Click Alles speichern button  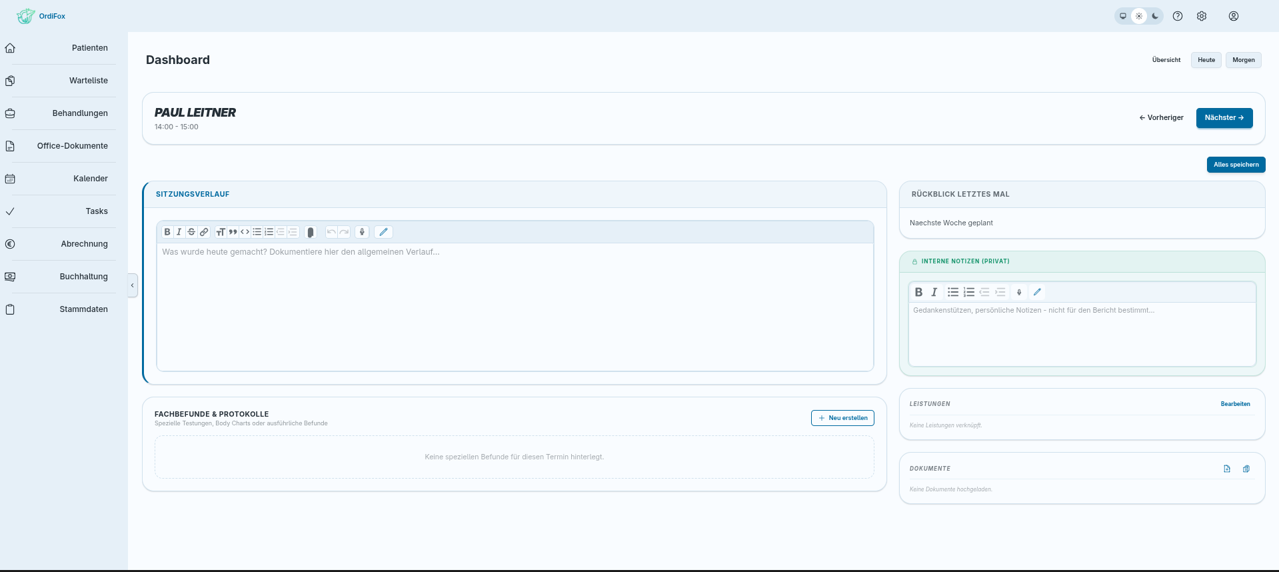pos(1236,165)
